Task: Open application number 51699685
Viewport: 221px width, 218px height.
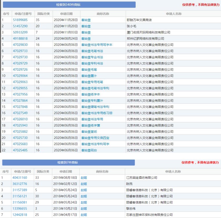Action: tap(20, 20)
